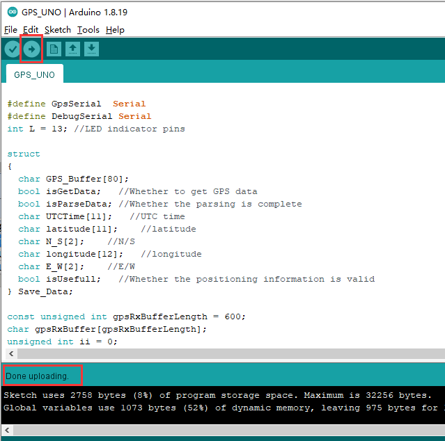
Task: Open a sketch with the up-arrow icon
Action: 72,49
